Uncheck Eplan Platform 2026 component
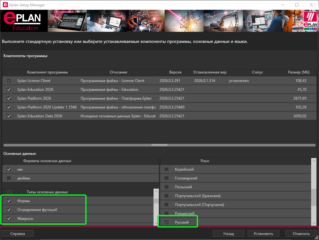The width and height of the screenshot is (319, 240). click(x=9, y=98)
